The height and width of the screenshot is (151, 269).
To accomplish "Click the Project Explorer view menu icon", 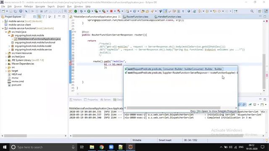I will (55, 17).
